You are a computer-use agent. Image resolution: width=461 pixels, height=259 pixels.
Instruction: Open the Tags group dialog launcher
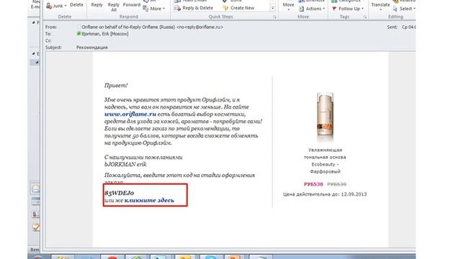tap(365, 17)
